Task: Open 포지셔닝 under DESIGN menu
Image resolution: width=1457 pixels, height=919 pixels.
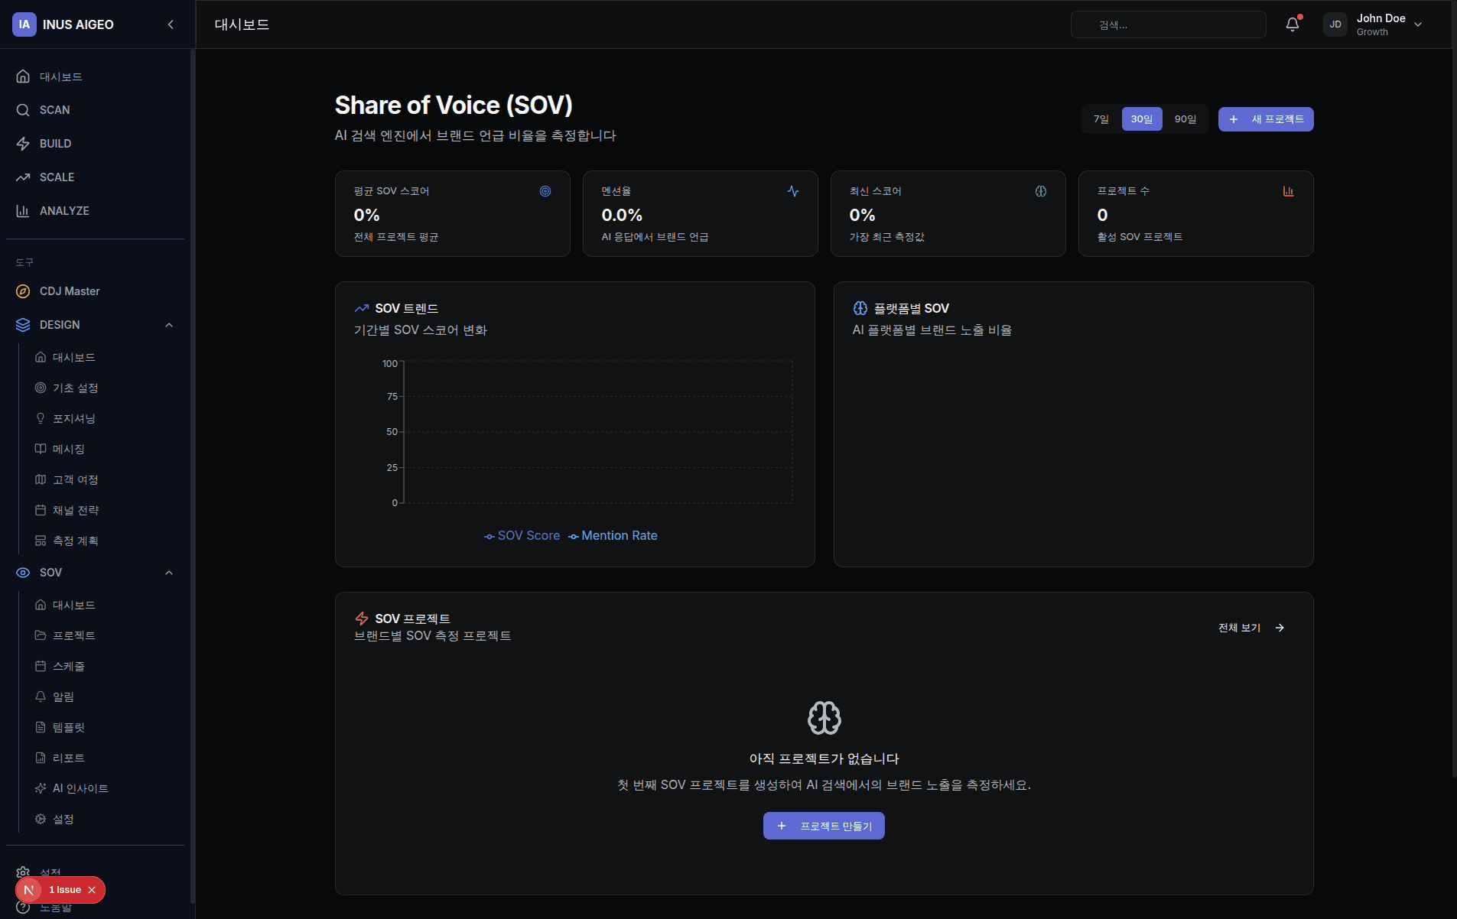Action: pyautogui.click(x=73, y=418)
